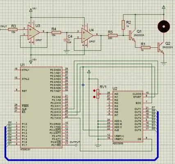Viewport: 175px width, 164px height.
Task: Click the OUTPUT terminal circle at P3.7
Action: pyautogui.click(x=76, y=145)
